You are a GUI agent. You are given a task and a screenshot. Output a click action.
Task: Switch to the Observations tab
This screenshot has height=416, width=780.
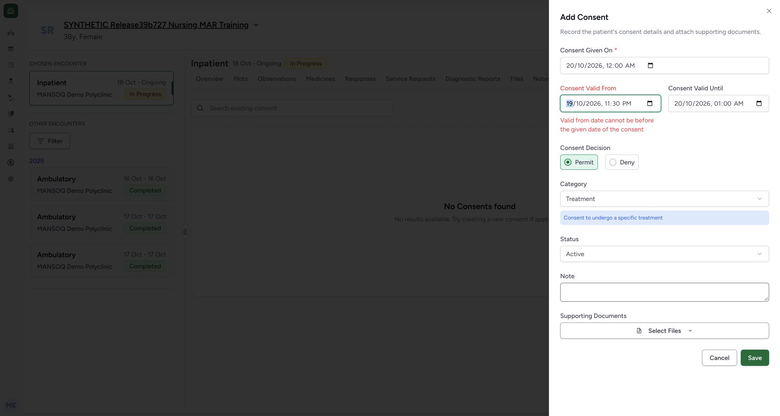[x=277, y=79]
